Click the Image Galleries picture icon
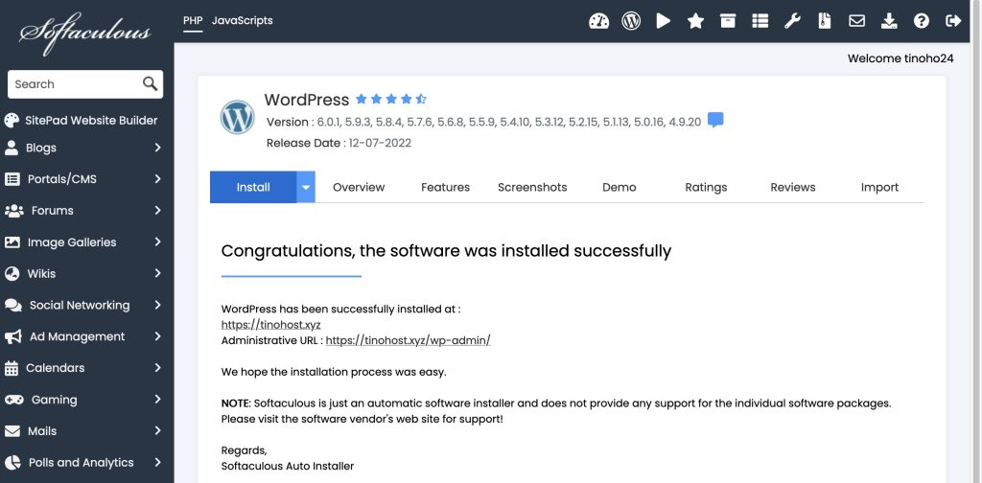 click(x=12, y=242)
